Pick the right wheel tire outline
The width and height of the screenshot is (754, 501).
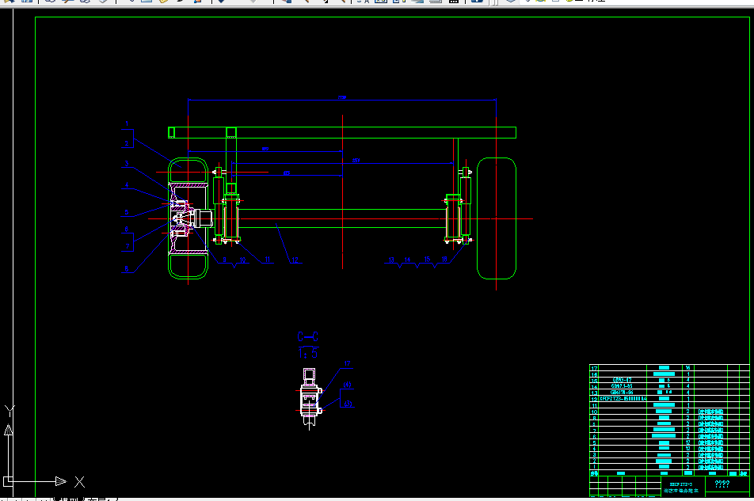coord(497,218)
